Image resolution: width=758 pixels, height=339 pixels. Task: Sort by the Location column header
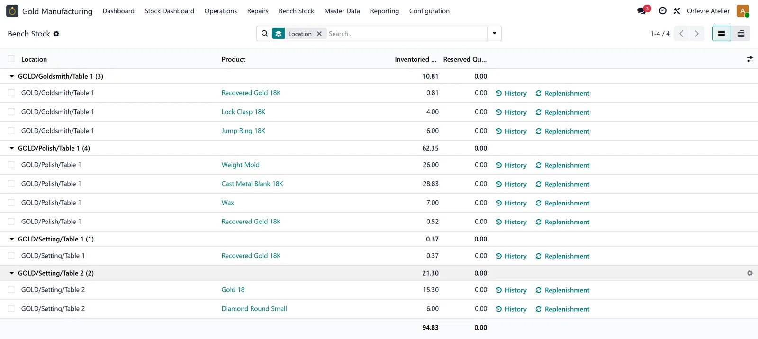coord(34,59)
